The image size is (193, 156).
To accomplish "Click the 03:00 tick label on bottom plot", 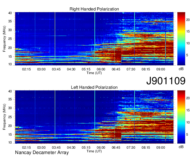I will coord(41,148).
